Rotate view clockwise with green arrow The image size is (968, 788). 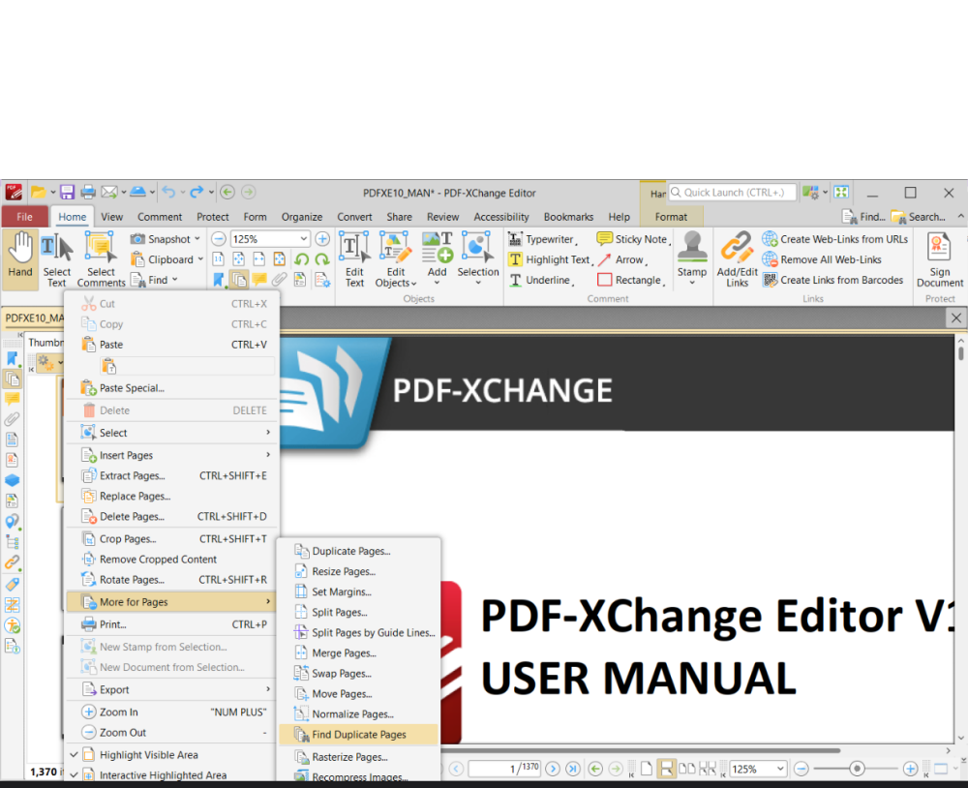coord(322,259)
